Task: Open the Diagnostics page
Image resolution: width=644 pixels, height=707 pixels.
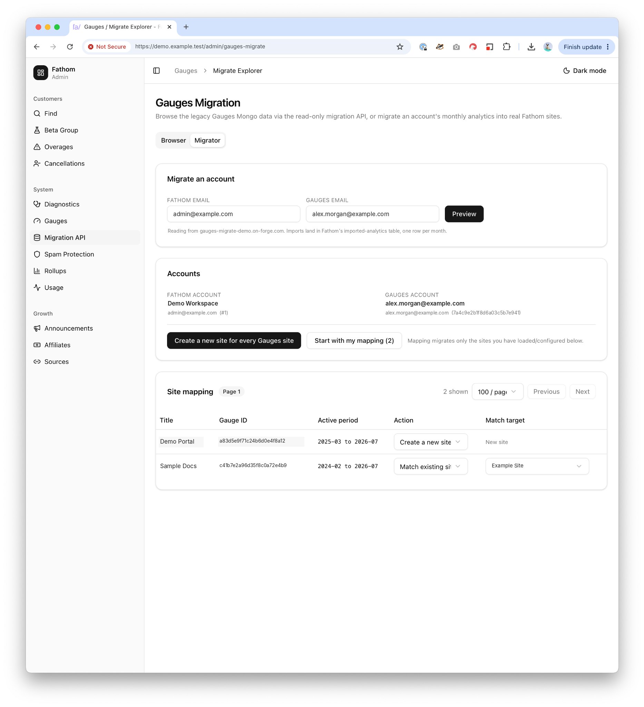Action: point(85,204)
